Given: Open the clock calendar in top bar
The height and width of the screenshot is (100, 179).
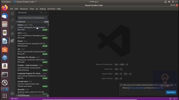Looking at the screenshot, I should (x=94, y=2).
